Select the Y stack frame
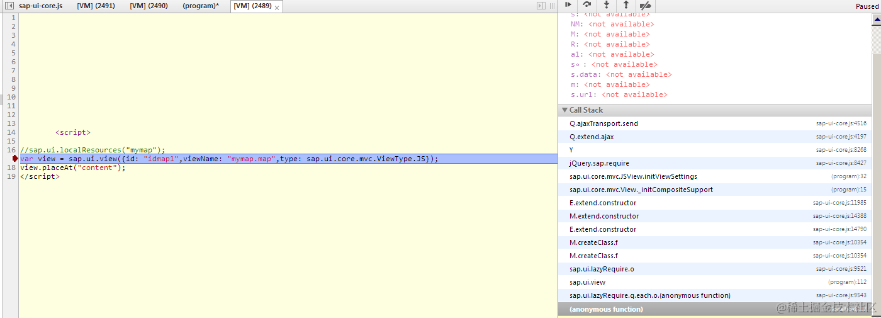This screenshot has width=881, height=318. tap(715, 150)
